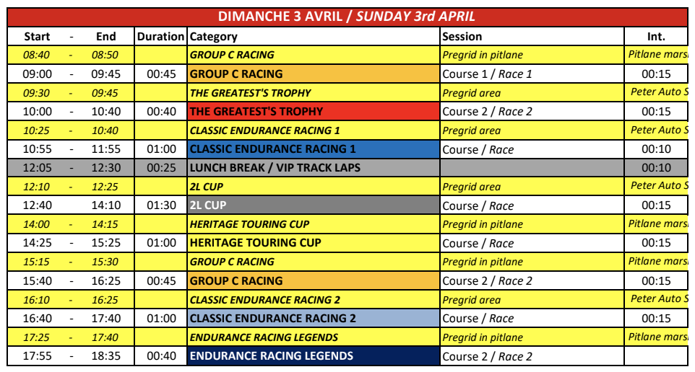Viewport: 695px width, 372px height.
Task: Click the 00:25 duration cell
Action: point(161,168)
